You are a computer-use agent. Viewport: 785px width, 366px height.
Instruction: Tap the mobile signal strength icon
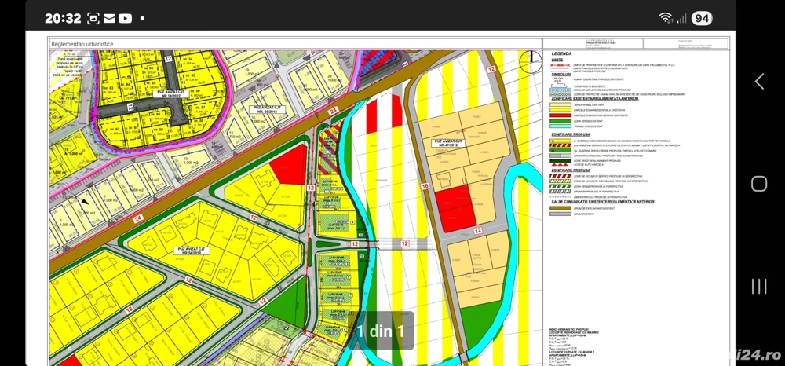681,17
